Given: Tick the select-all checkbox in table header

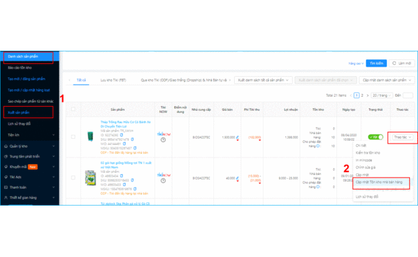Looking at the screenshot, I should 73,109.
